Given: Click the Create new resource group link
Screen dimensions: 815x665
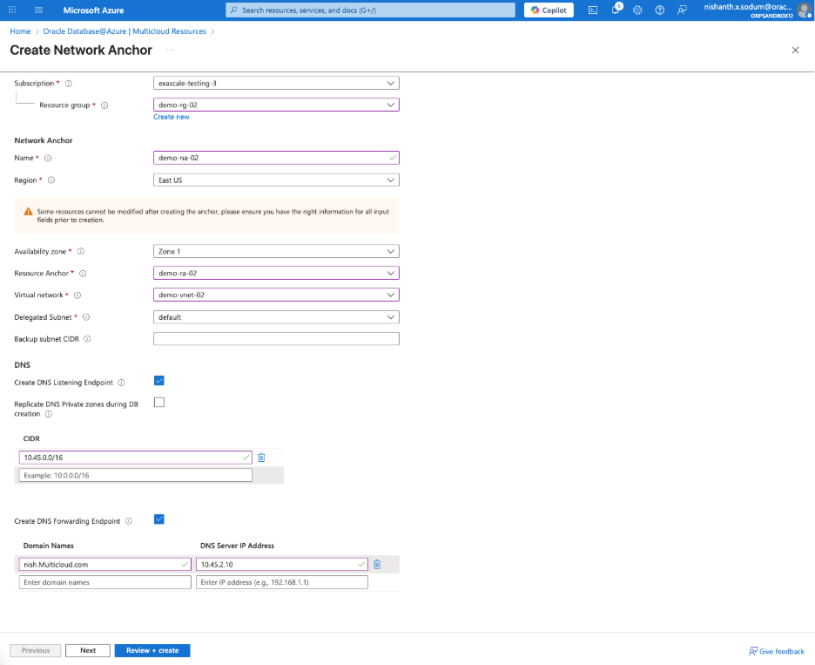Looking at the screenshot, I should pyautogui.click(x=172, y=117).
